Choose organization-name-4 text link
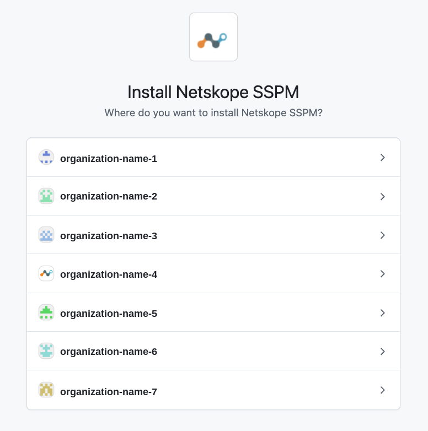 point(109,274)
